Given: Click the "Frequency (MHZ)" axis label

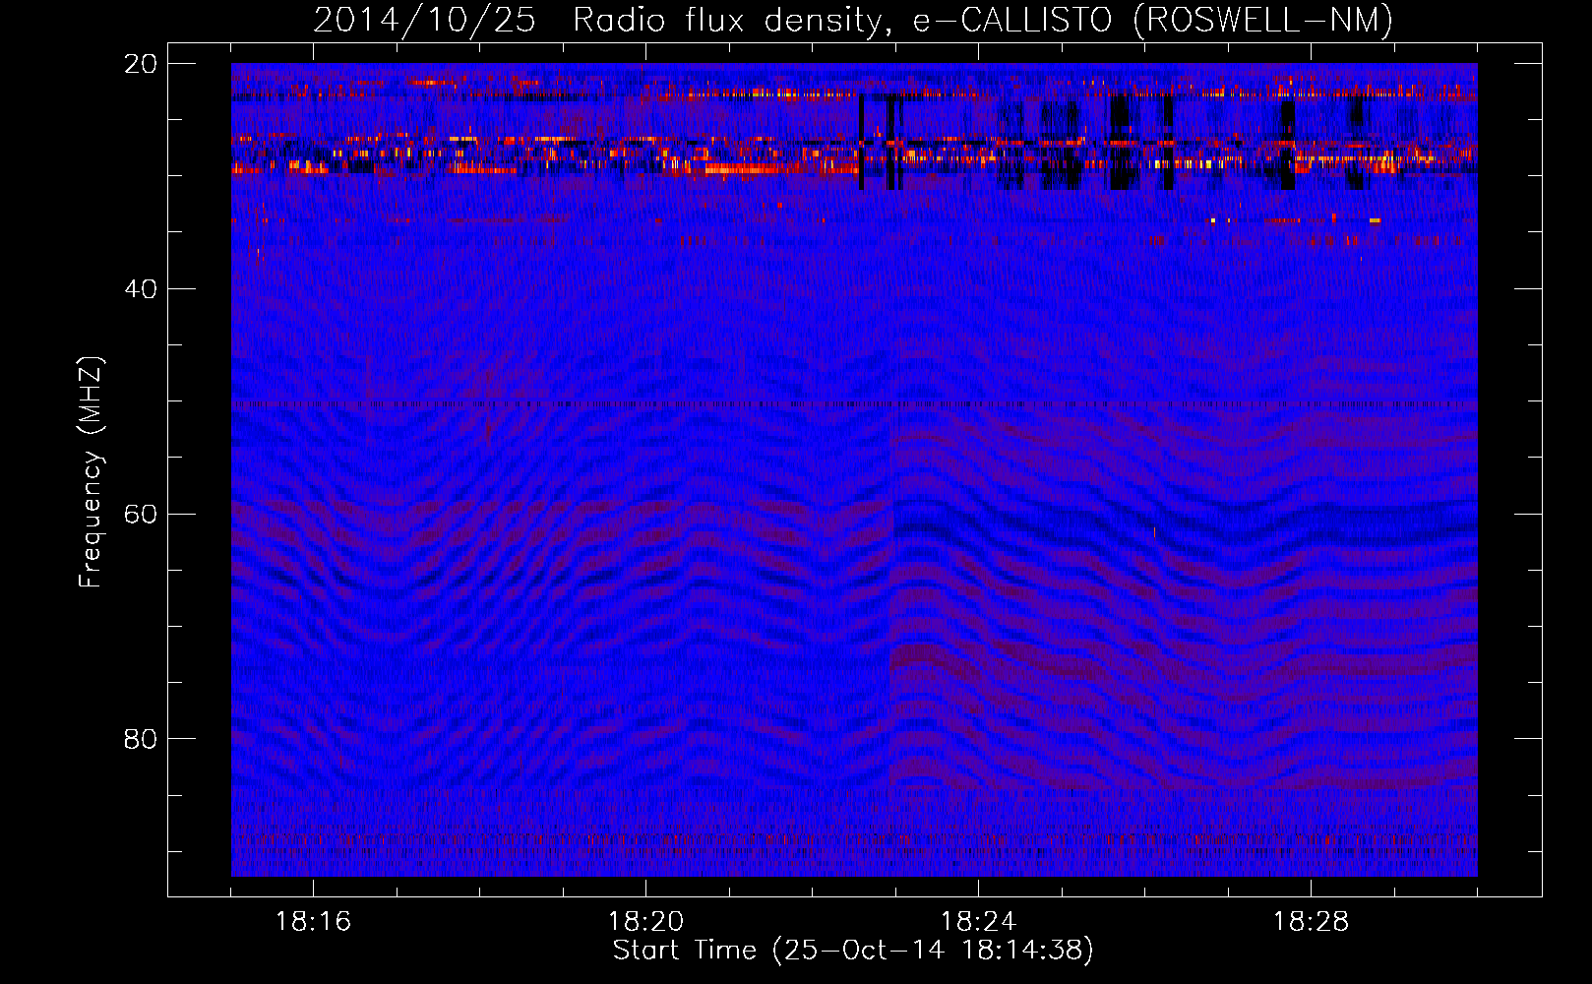Looking at the screenshot, I should [x=91, y=472].
